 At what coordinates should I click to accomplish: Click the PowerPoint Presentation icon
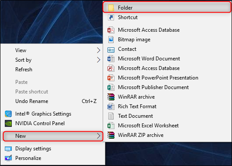111,78
